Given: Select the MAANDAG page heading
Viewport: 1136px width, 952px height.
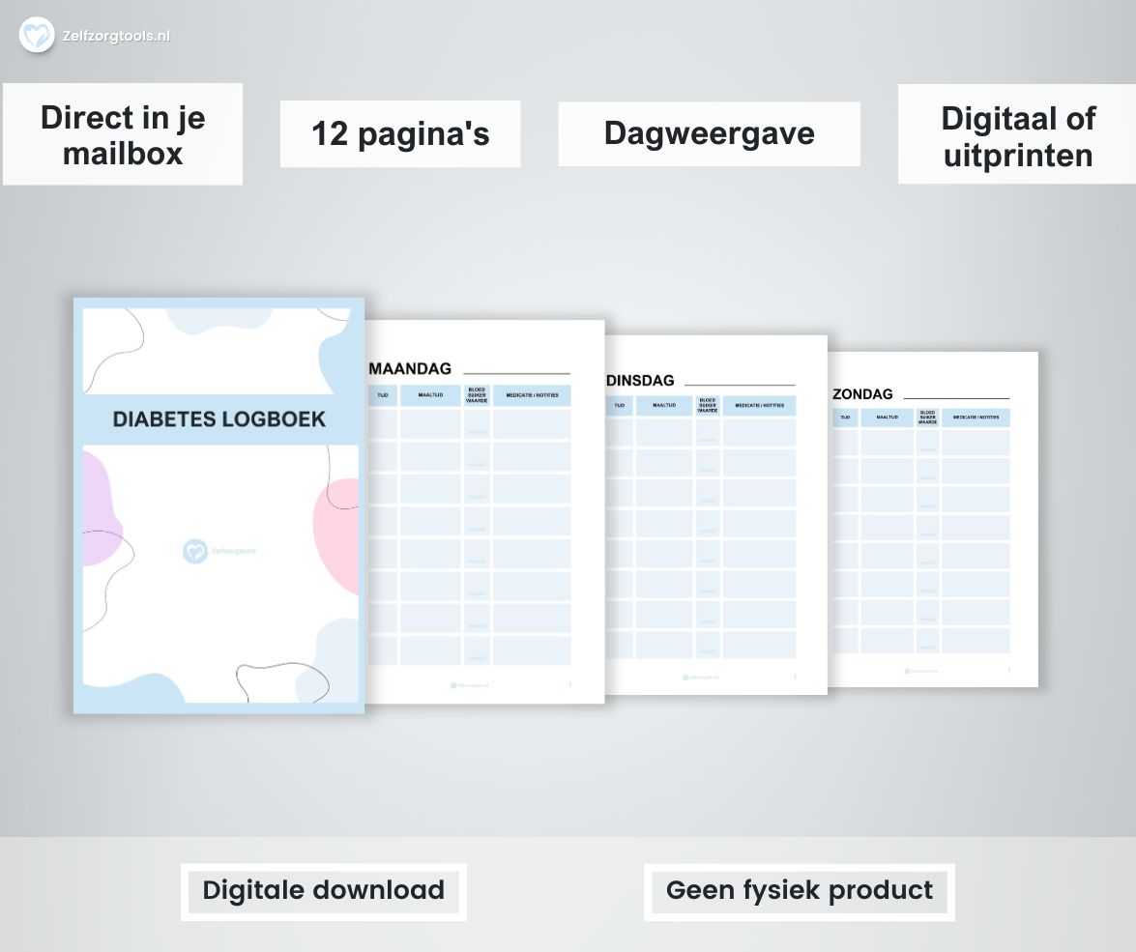Looking at the screenshot, I should click(411, 369).
